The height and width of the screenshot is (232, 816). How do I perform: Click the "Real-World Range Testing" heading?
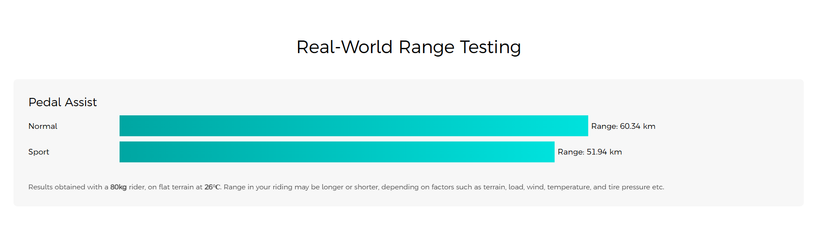[408, 47]
